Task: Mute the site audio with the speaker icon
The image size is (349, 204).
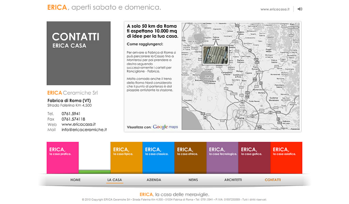Action: tap(300, 9)
